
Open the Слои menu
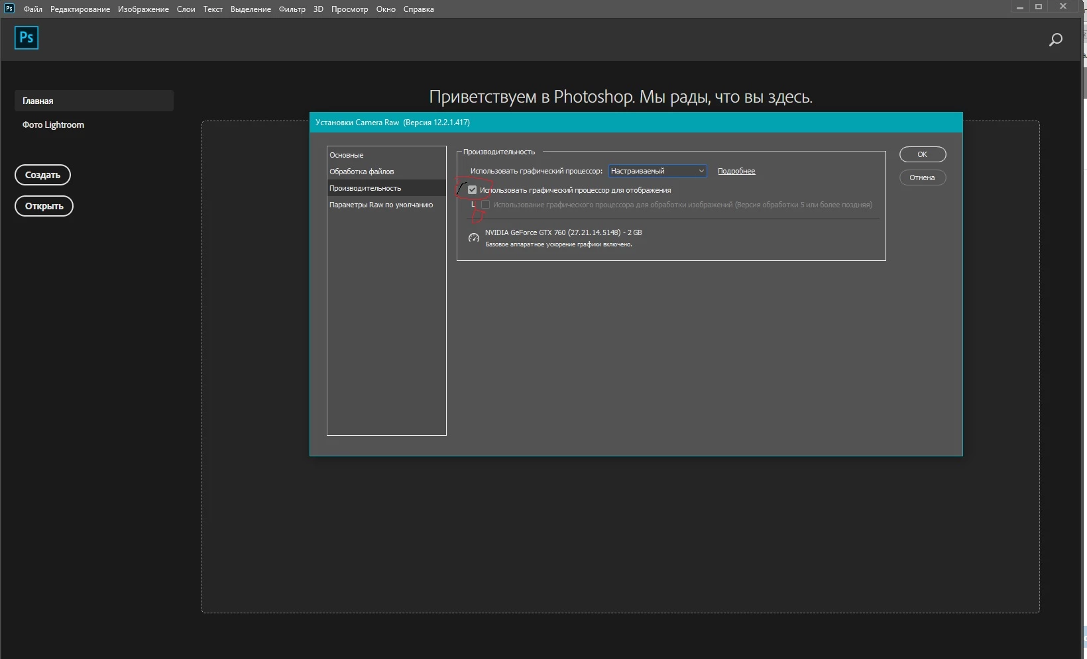pyautogui.click(x=186, y=9)
